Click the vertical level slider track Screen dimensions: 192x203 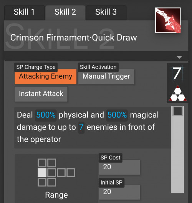click(x=177, y=149)
